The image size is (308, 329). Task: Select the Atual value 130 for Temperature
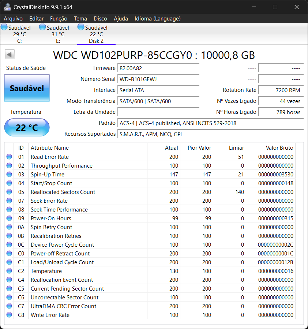click(x=174, y=271)
